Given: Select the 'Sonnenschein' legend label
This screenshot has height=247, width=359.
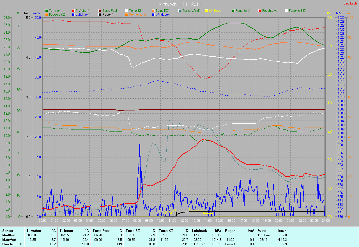Looking at the screenshot, I should pos(138,14).
